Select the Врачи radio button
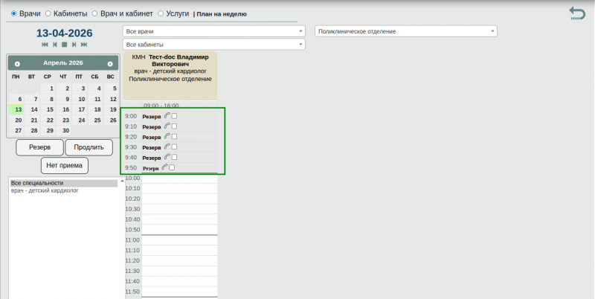 click(13, 13)
